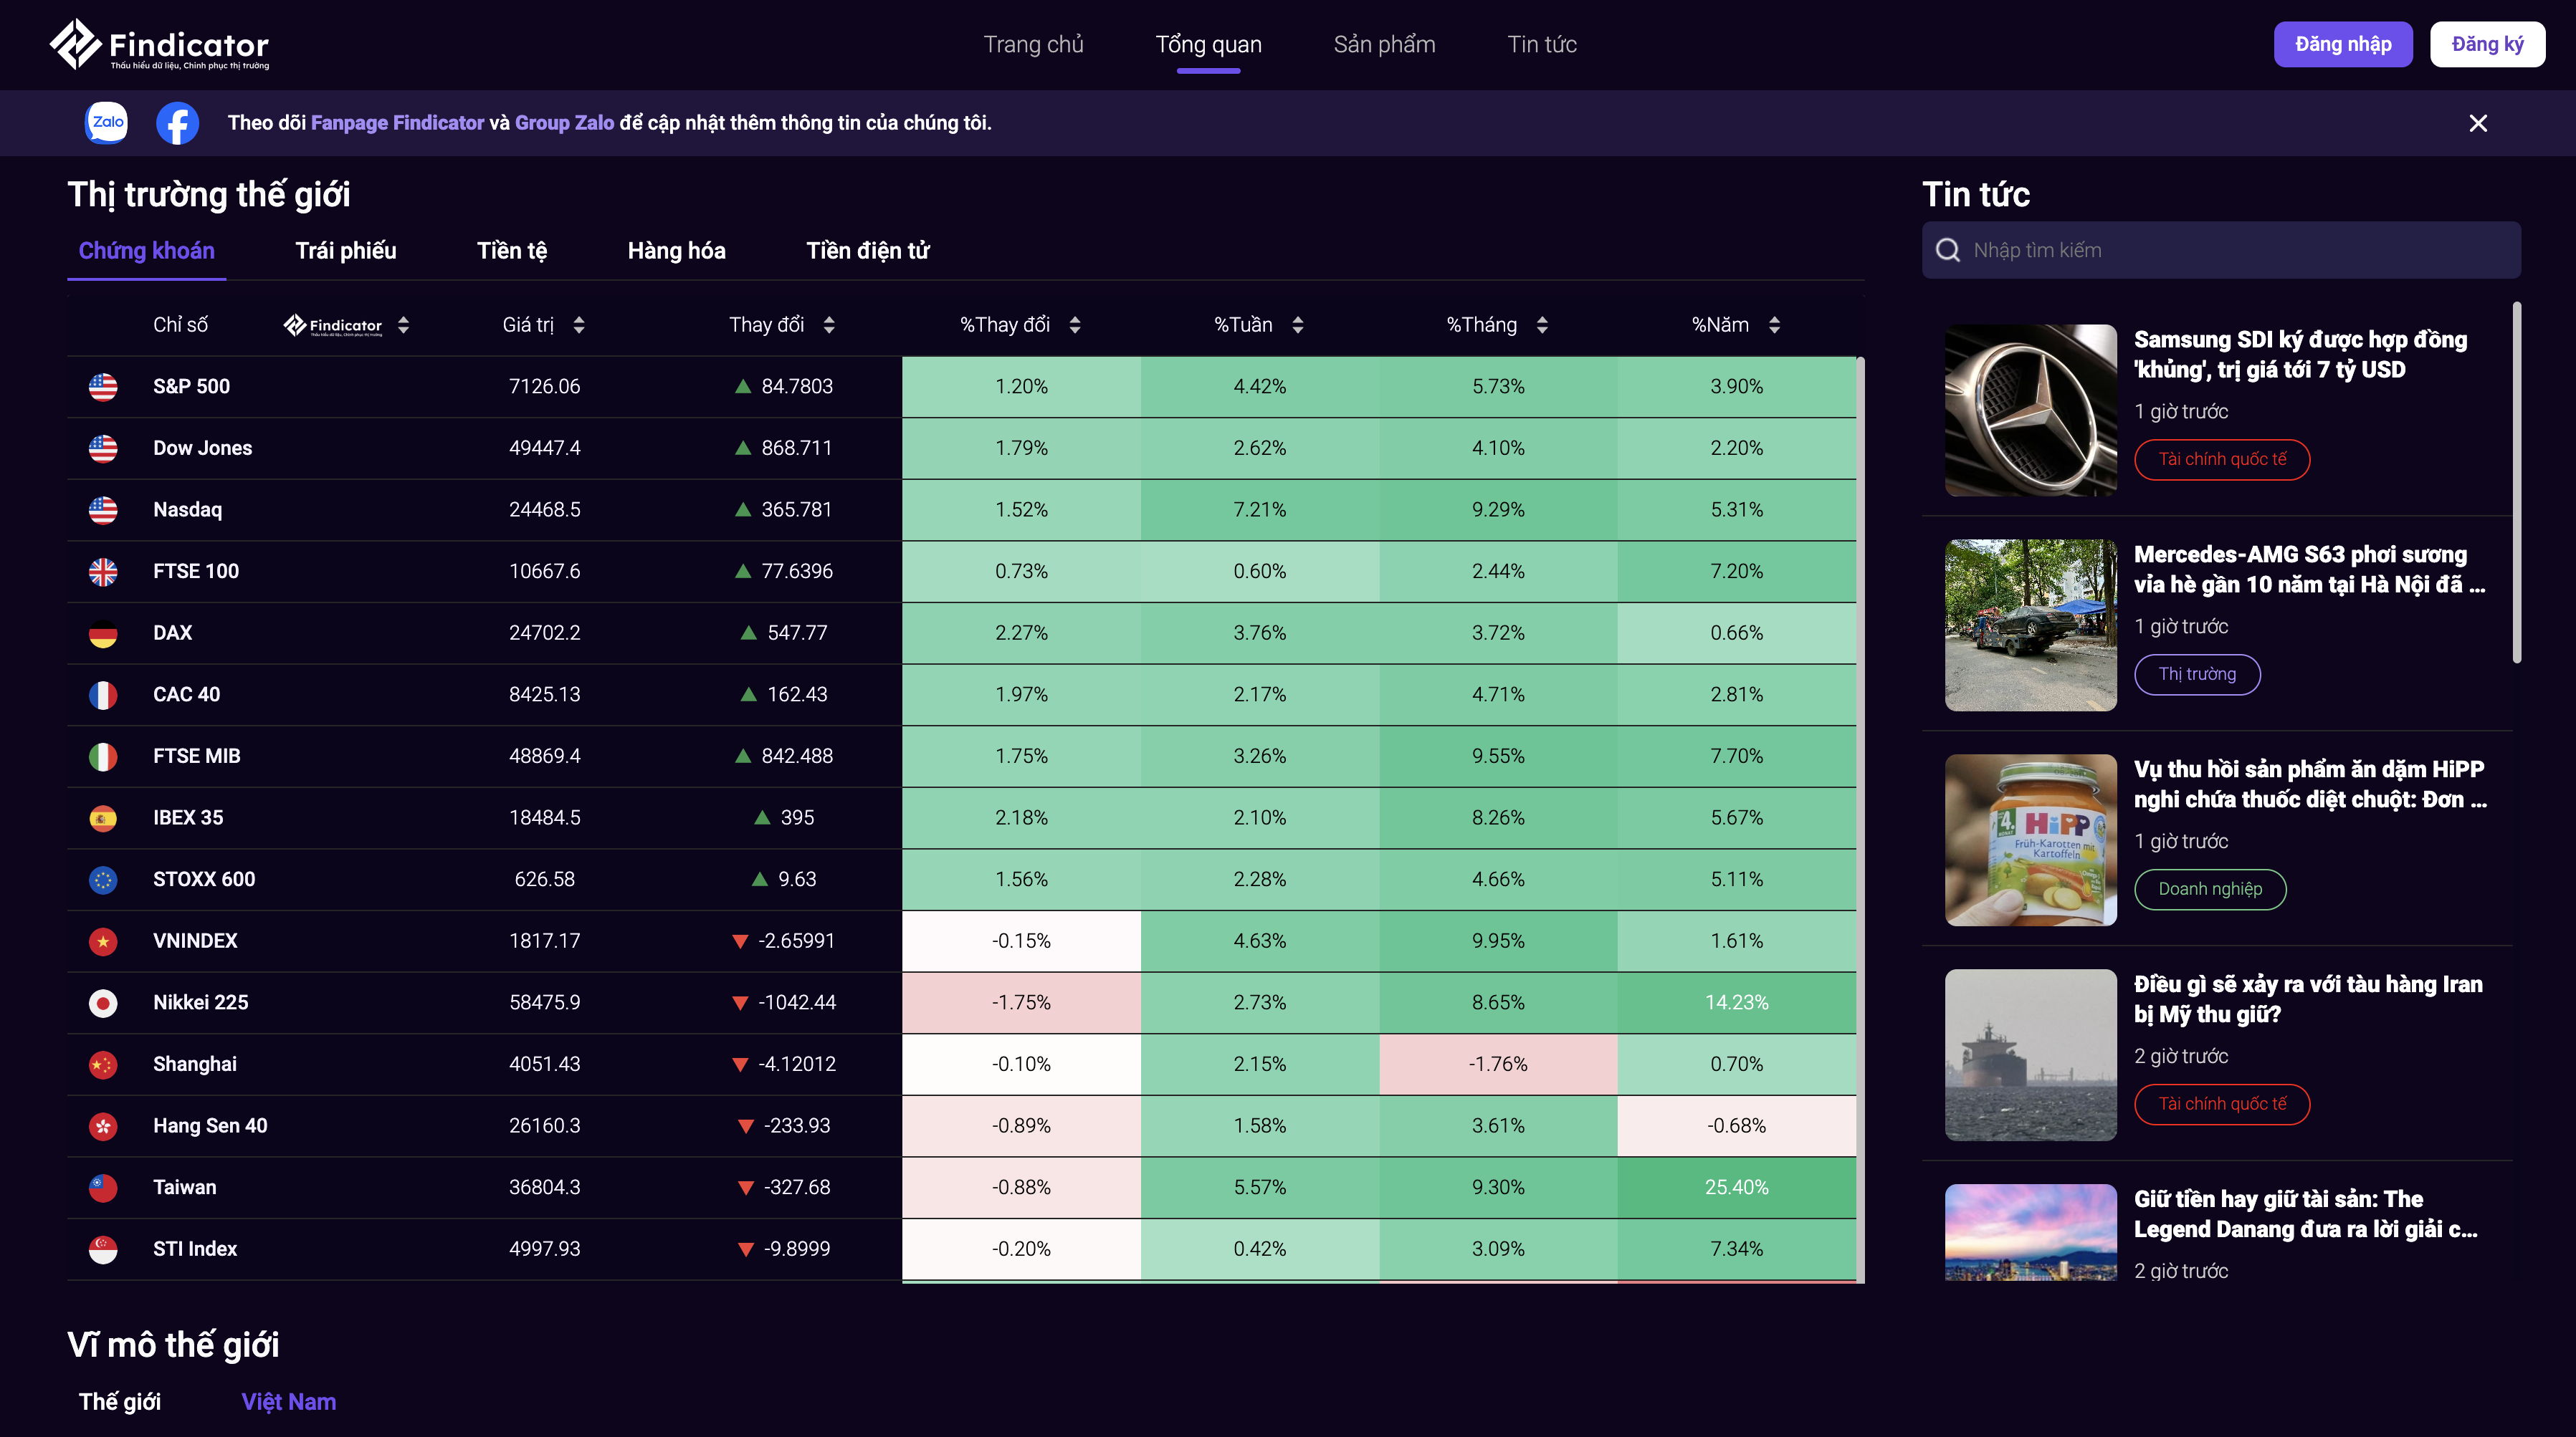This screenshot has height=1437, width=2576.
Task: Click the US flag beside S&P 500
Action: click(103, 387)
